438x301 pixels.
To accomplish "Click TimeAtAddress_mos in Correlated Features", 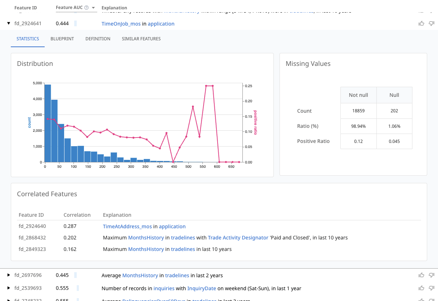I will pyautogui.click(x=127, y=226).
